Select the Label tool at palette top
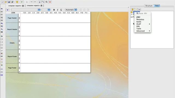 pyautogui.click(x=2, y=9)
